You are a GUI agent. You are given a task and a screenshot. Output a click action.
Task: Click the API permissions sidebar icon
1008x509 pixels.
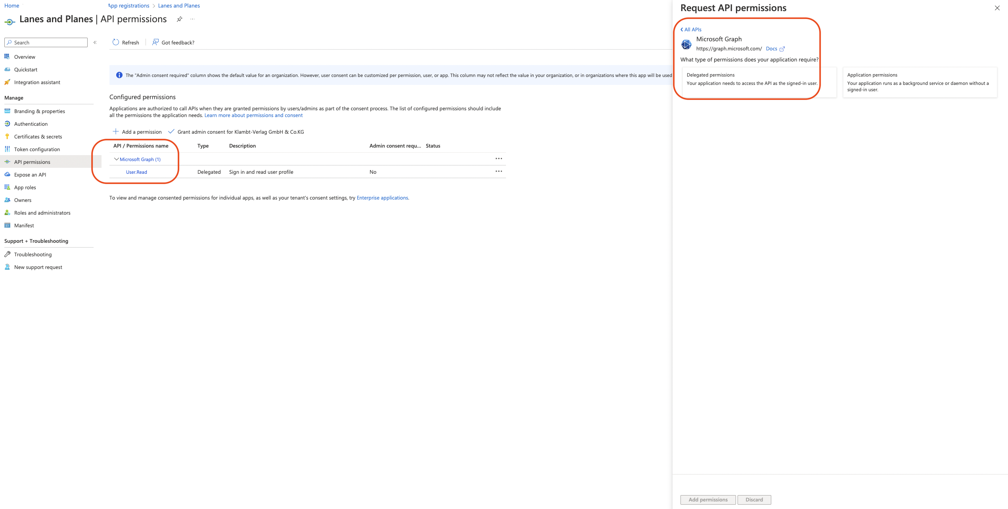[x=7, y=162]
